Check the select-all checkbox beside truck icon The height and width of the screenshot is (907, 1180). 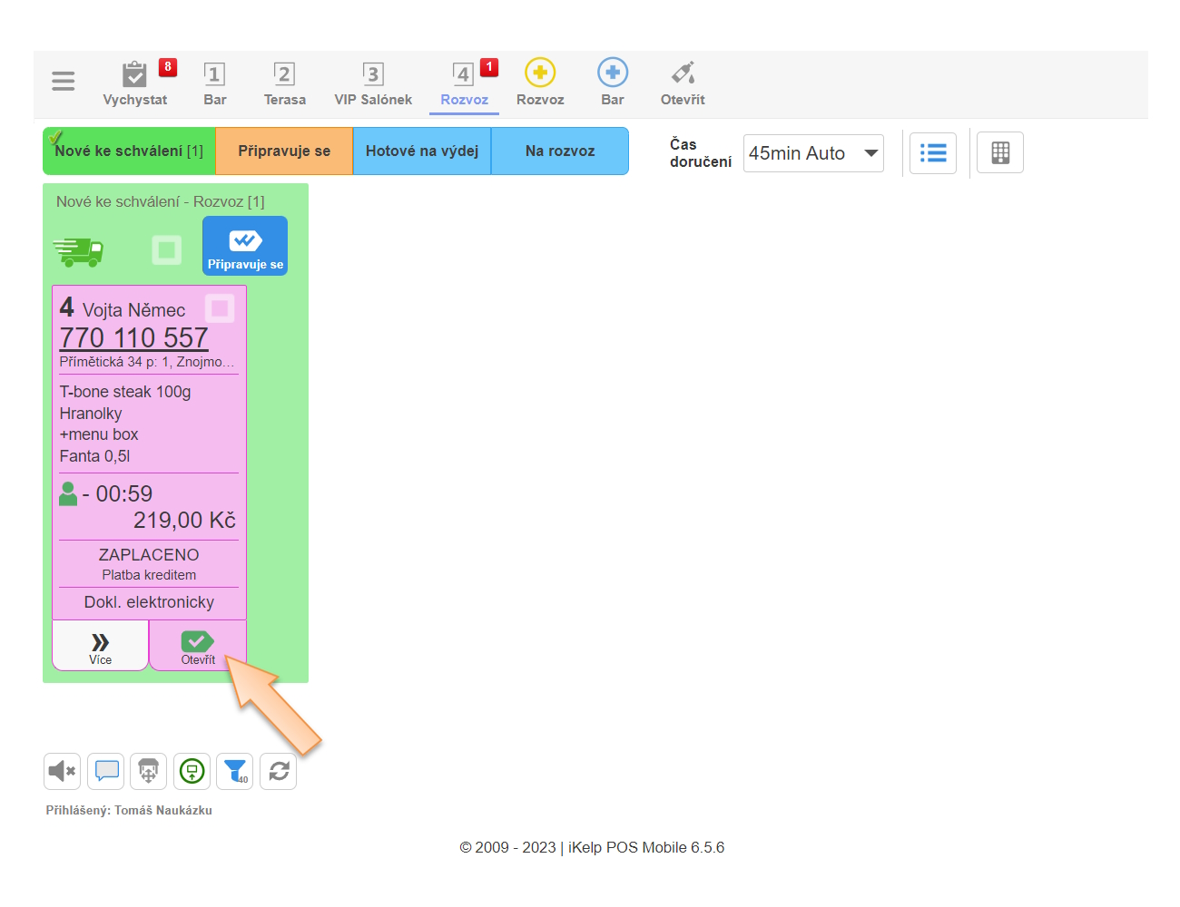click(x=166, y=249)
